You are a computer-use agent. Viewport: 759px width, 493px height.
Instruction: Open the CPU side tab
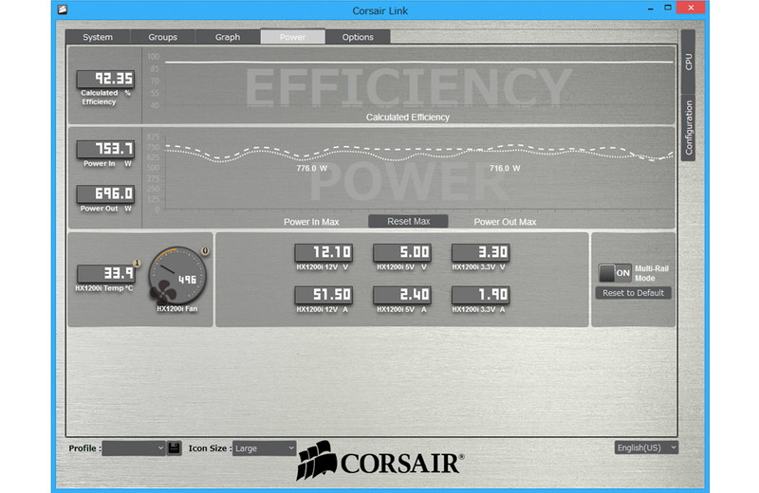point(688,62)
